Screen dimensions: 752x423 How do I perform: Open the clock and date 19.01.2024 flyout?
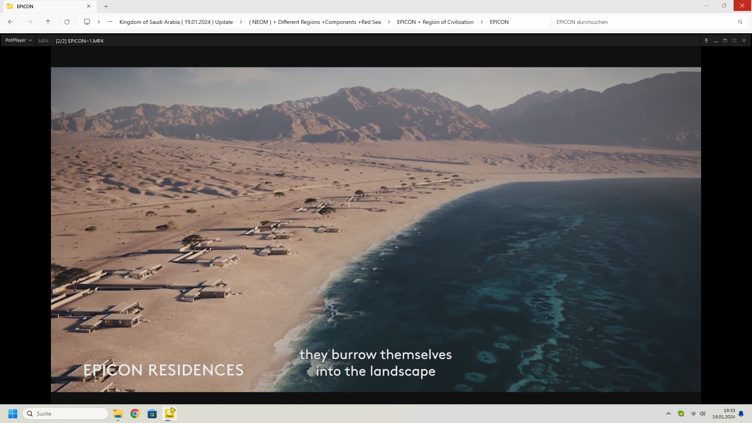(x=723, y=414)
